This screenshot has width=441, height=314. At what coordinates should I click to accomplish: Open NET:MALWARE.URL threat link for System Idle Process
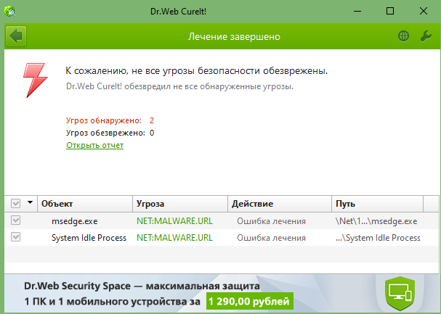(174, 238)
